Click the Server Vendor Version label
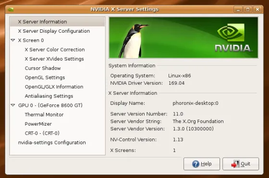Viewport: 269px width, 178px height. 137,128
